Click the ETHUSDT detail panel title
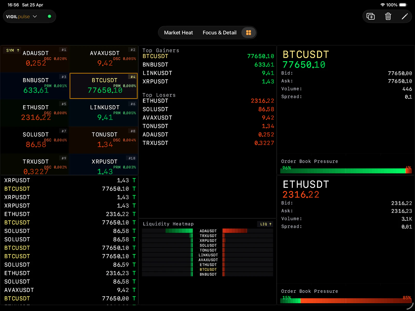 (x=306, y=184)
